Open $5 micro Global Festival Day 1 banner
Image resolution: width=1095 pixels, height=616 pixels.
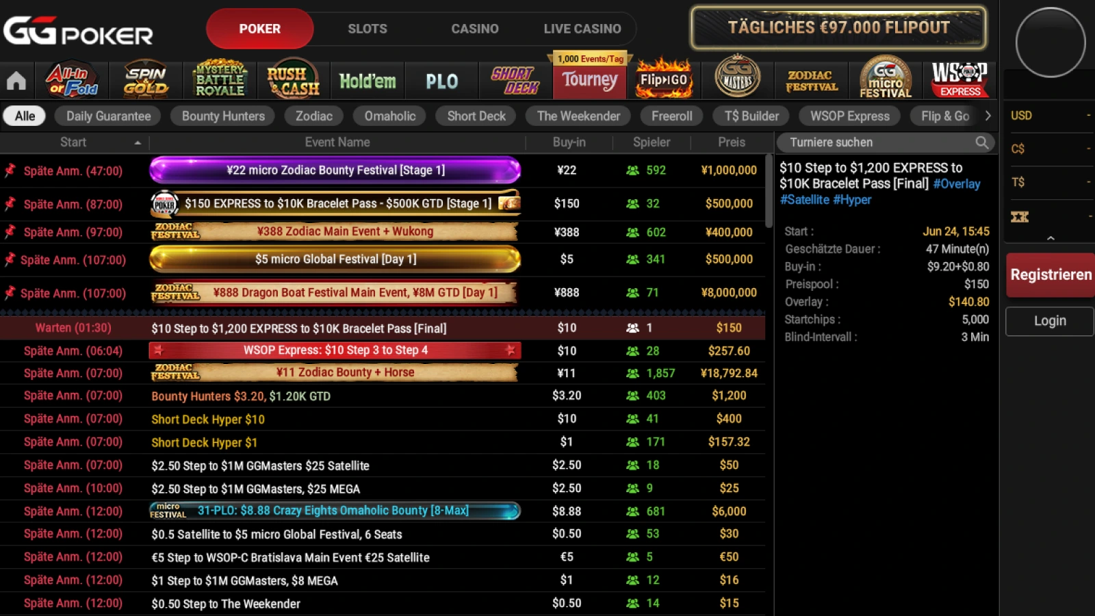tap(335, 259)
